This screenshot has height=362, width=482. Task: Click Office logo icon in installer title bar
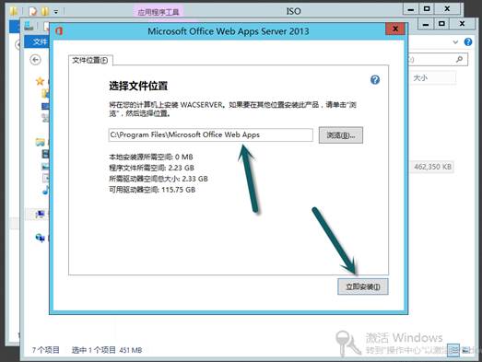tap(59, 30)
